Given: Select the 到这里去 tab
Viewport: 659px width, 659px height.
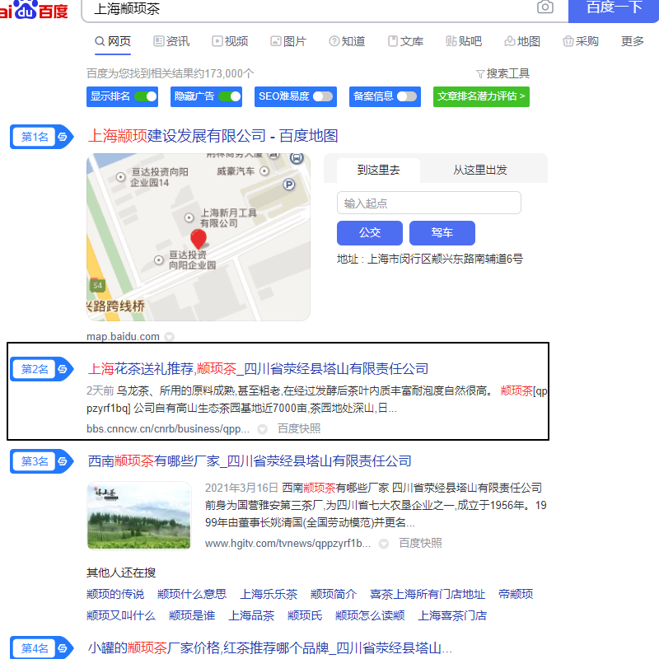Looking at the screenshot, I should [378, 171].
